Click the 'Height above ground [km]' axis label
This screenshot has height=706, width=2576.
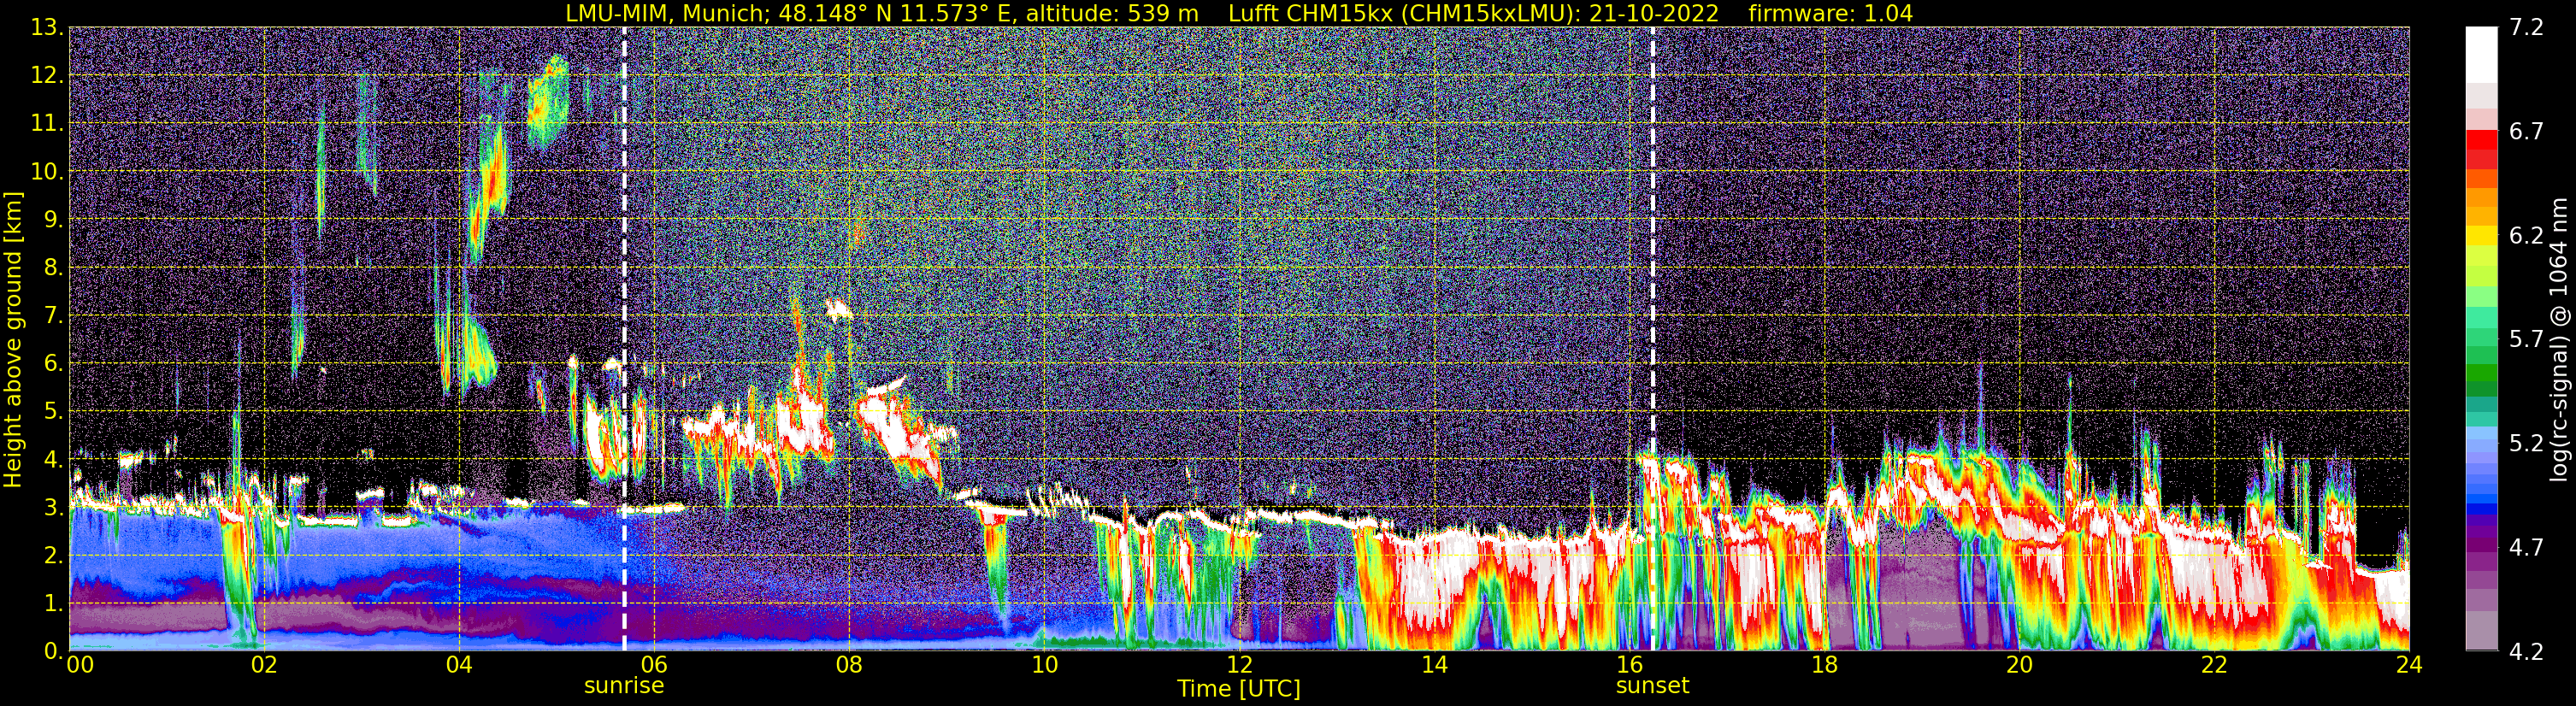coord(13,340)
